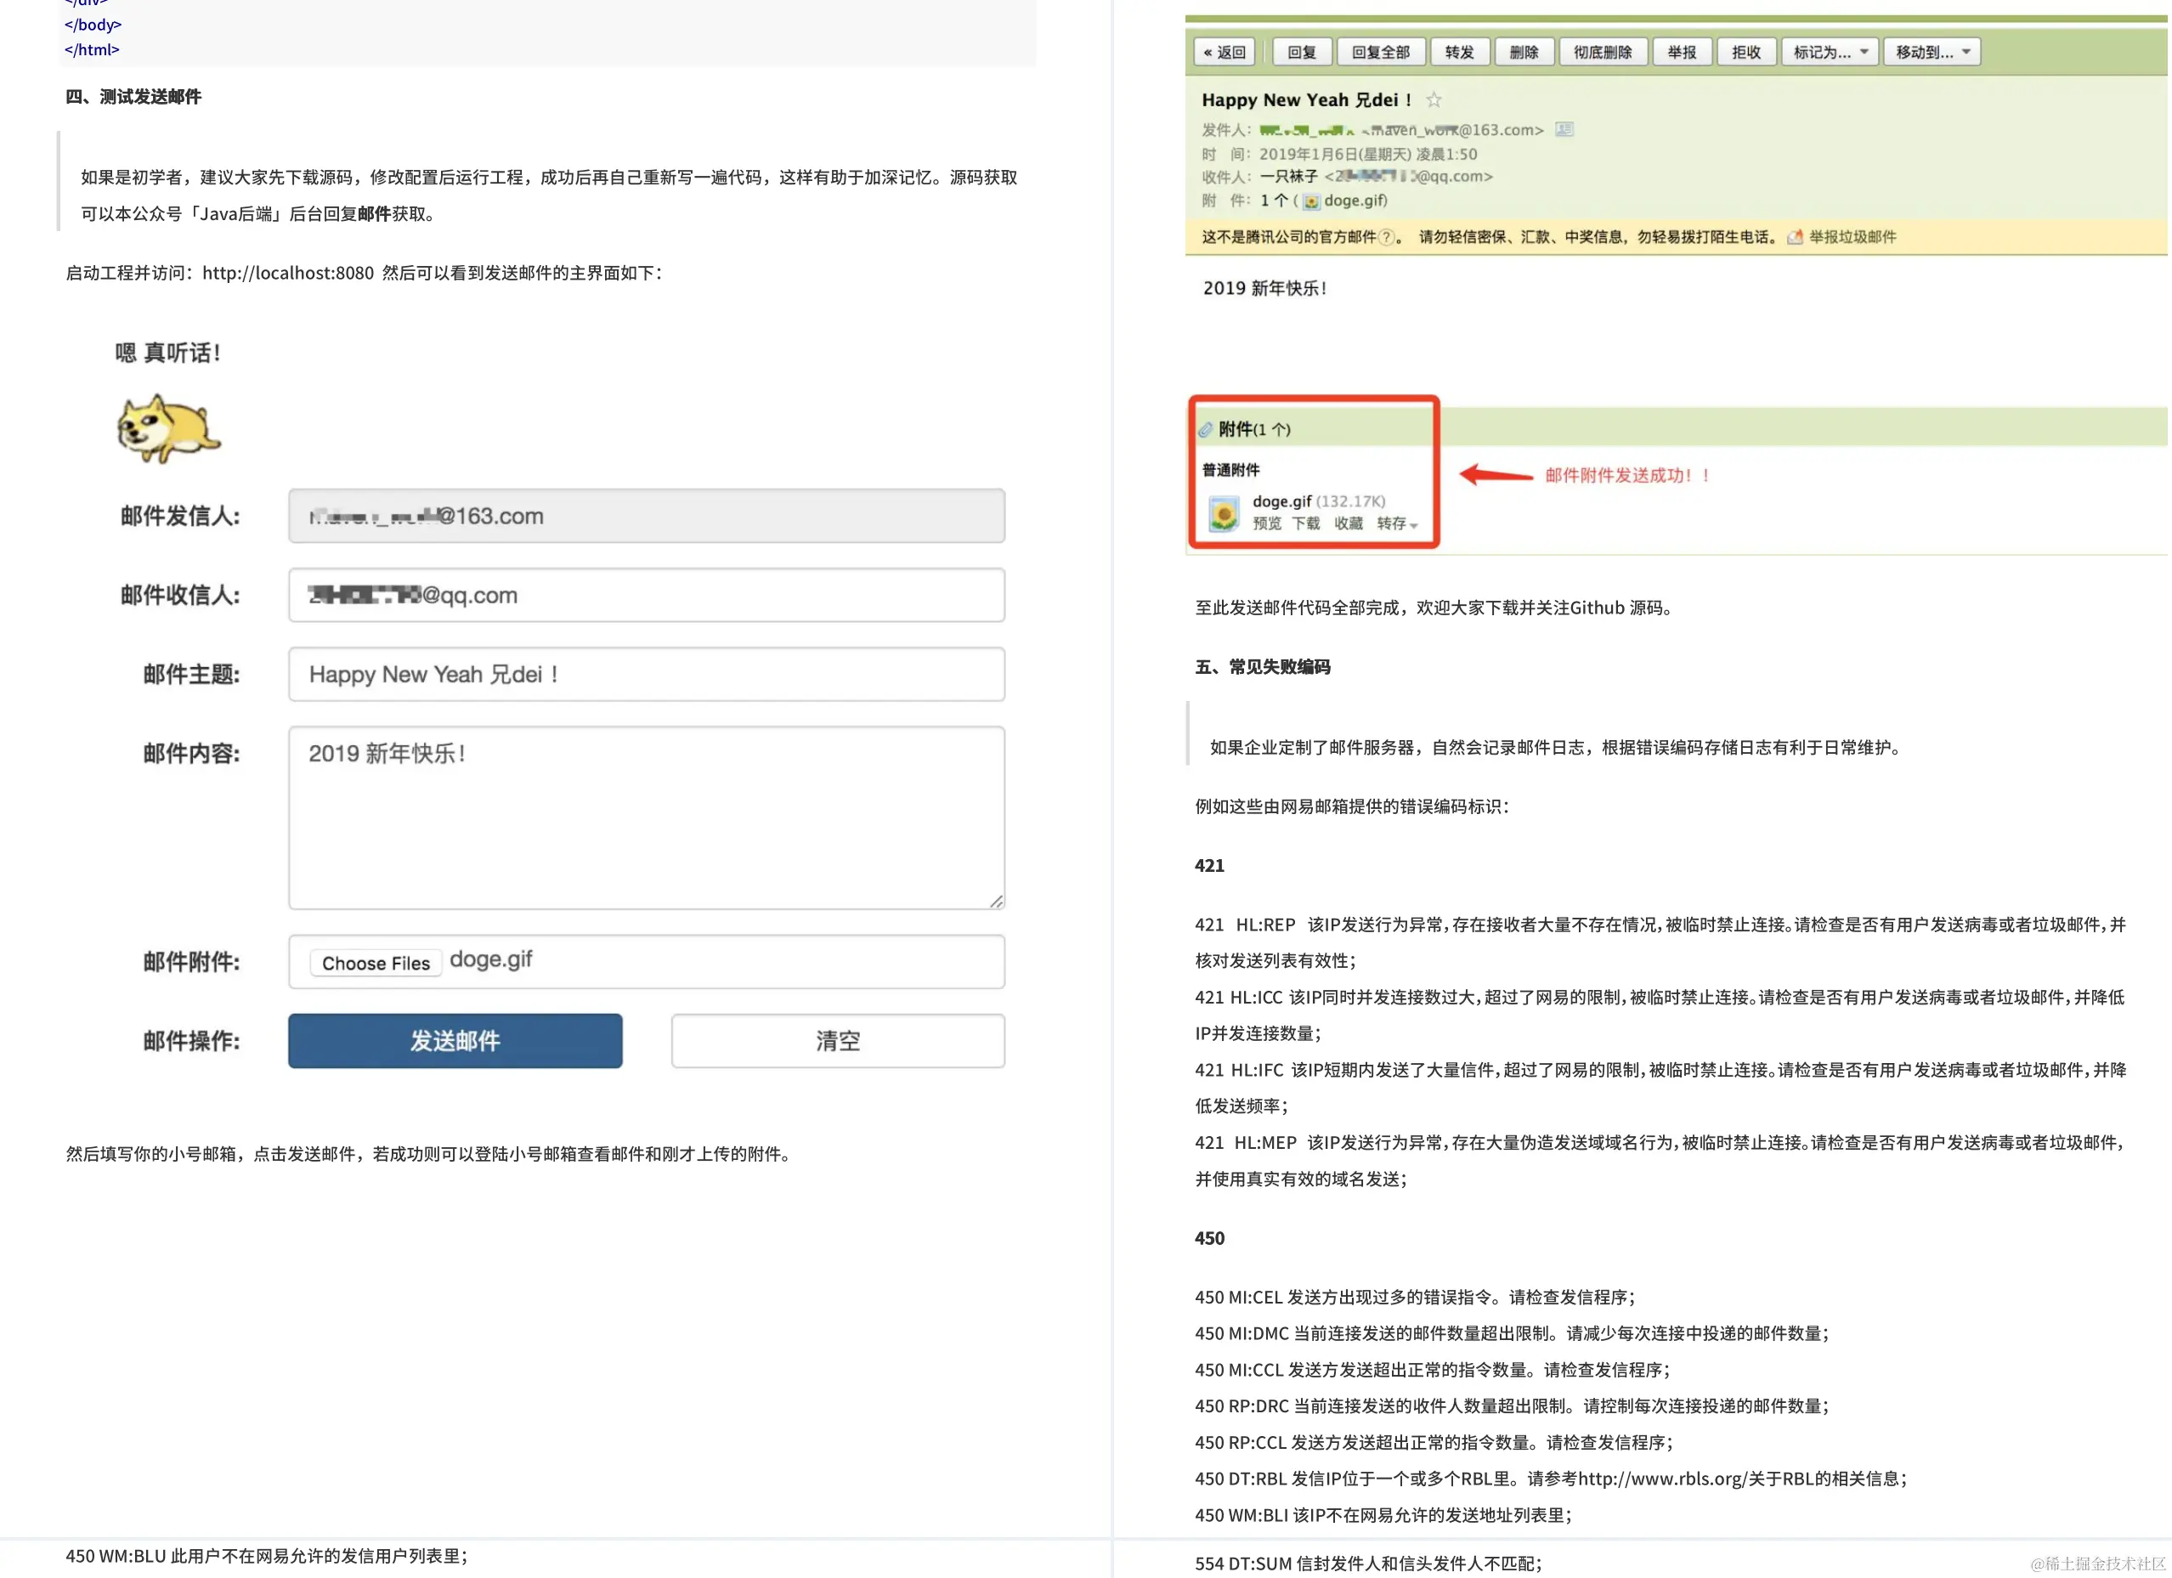Select 删除 in the mail toolbar
This screenshot has height=1578, width=2172.
[1524, 53]
